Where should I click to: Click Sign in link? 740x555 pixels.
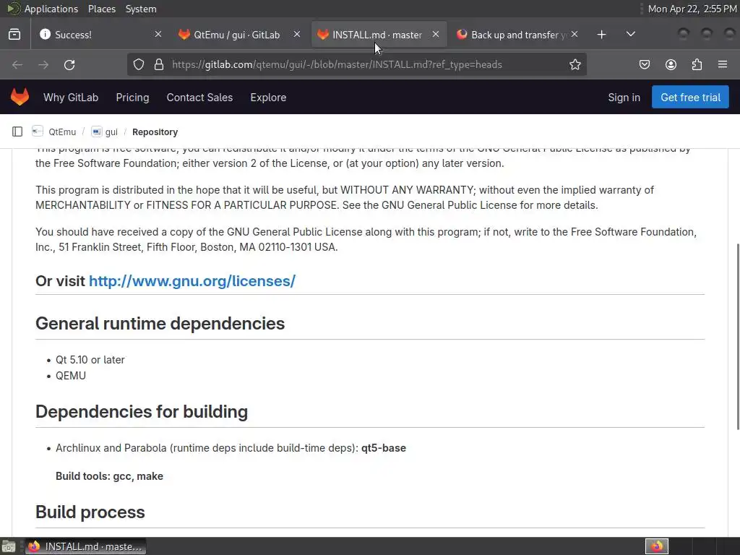click(x=624, y=97)
